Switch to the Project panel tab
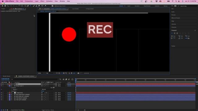The image size is (198, 111). [3, 9]
